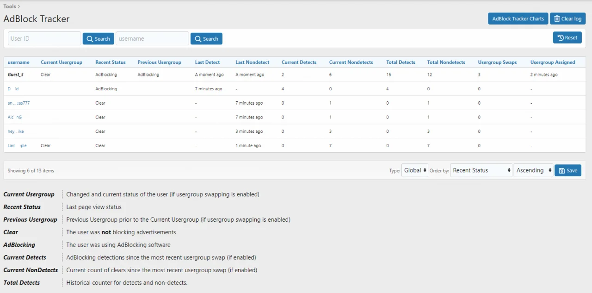The image size is (592, 293).
Task: Sort table by Total Detects column
Action: click(401, 62)
